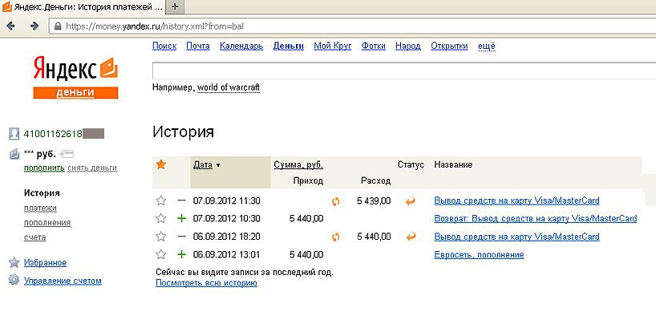Click Посмотреть всю историю link
The image size is (656, 328).
coord(206,283)
